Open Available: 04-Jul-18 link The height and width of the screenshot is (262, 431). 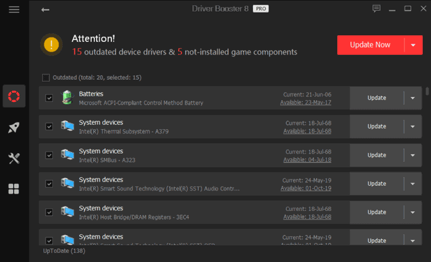307,160
